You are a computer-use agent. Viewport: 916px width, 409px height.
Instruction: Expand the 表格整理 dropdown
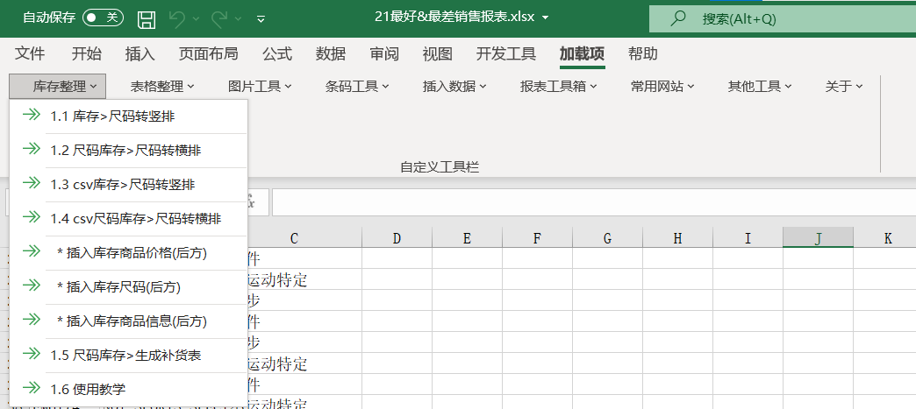[161, 87]
